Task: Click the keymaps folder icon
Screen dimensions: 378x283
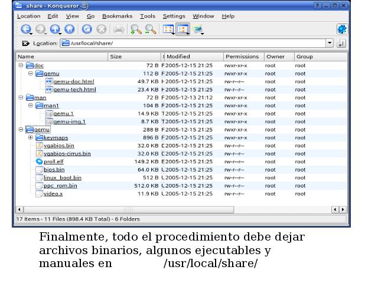Action: pos(39,137)
